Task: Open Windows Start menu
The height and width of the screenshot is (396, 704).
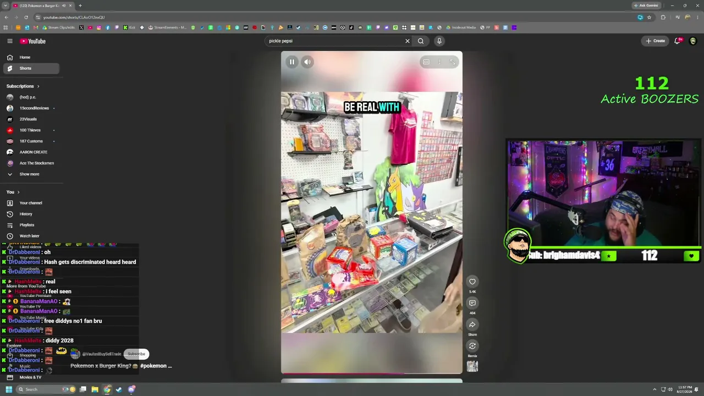Action: point(9,390)
